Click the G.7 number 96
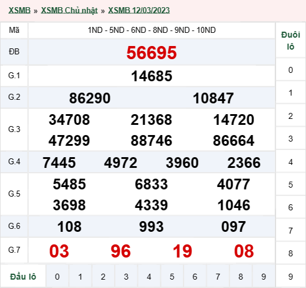Viewport: 306px width, 288px height. (121, 251)
